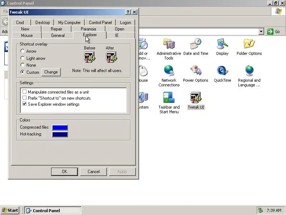Select the Custom overlay radio button
Viewport: 286px width, 215px height.
pos(23,72)
